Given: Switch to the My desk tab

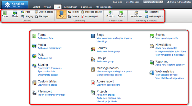Looking at the screenshot, I should point(48,7).
